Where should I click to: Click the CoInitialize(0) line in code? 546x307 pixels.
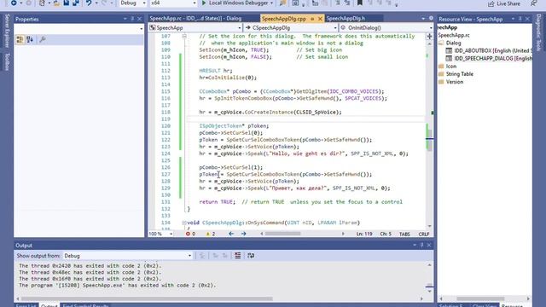[228, 78]
